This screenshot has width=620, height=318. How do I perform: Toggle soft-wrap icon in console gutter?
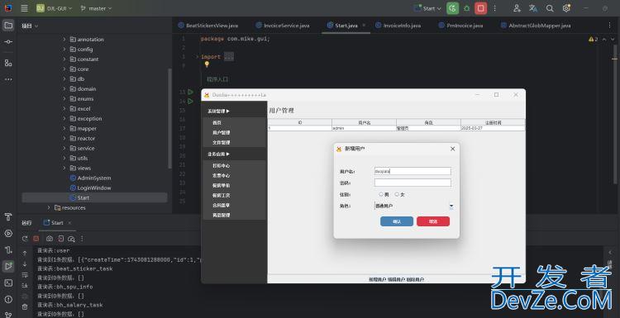click(25, 275)
